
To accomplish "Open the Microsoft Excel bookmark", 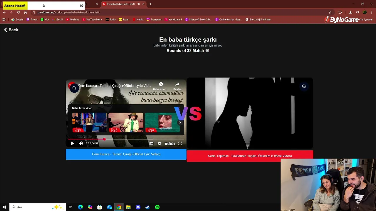I will click(x=199, y=20).
